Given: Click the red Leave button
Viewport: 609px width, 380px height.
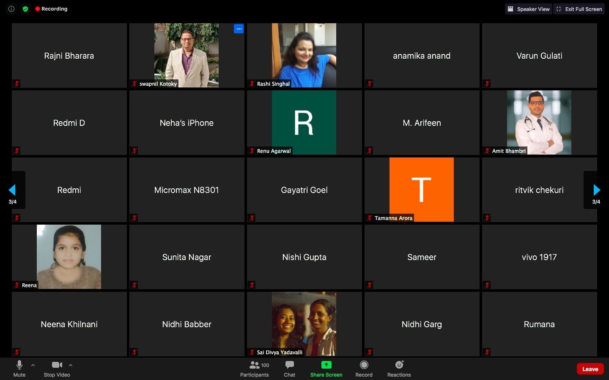Looking at the screenshot, I should coord(590,369).
